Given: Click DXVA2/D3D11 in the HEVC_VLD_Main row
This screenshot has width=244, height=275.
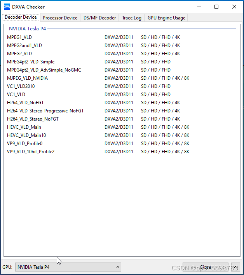Looking at the screenshot, I should (x=119, y=127).
